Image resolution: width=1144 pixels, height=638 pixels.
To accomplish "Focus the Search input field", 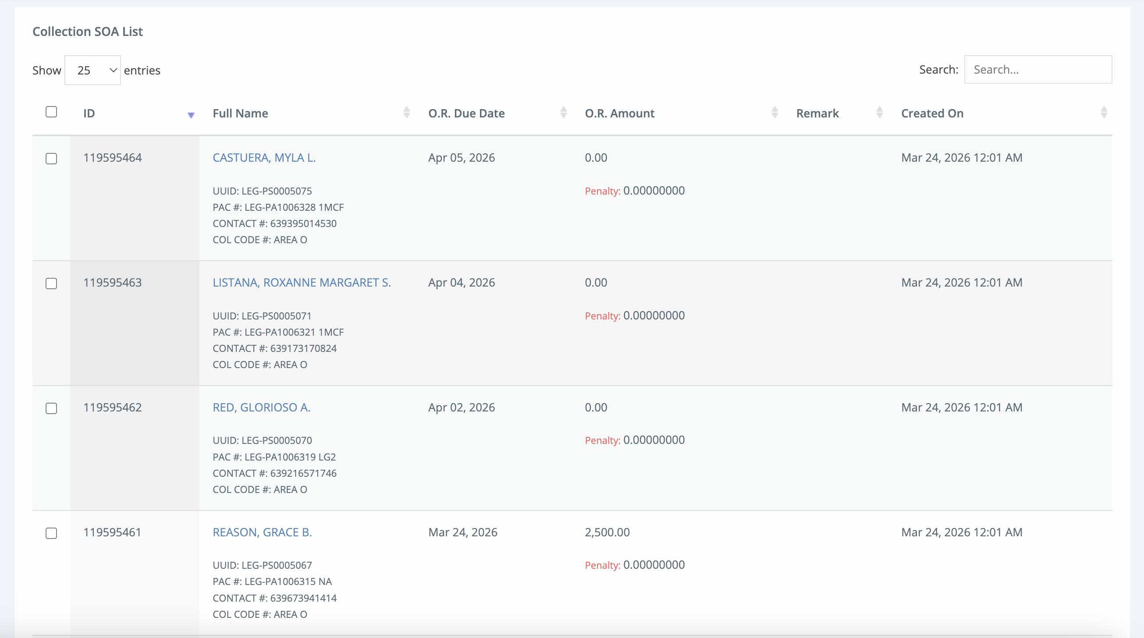I will click(x=1037, y=70).
